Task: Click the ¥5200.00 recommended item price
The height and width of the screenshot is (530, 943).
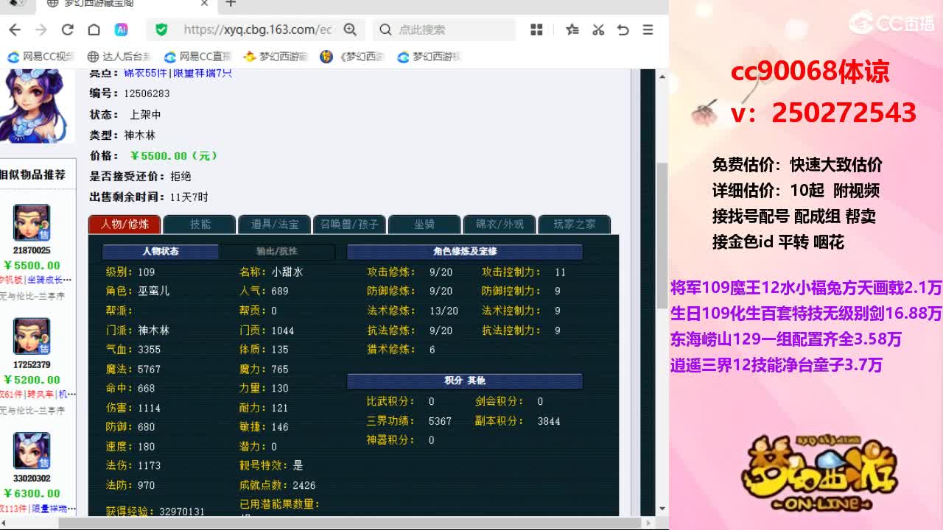Action: pos(32,380)
